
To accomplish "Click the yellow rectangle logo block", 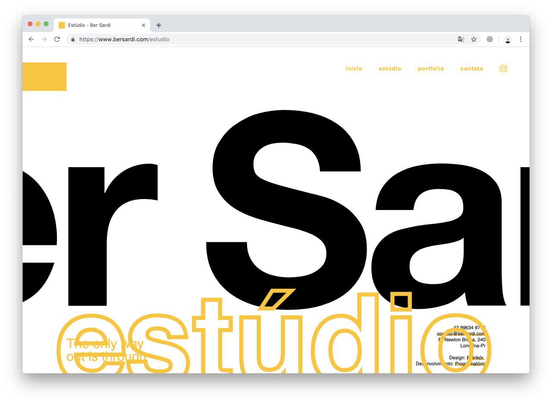I will (x=44, y=77).
